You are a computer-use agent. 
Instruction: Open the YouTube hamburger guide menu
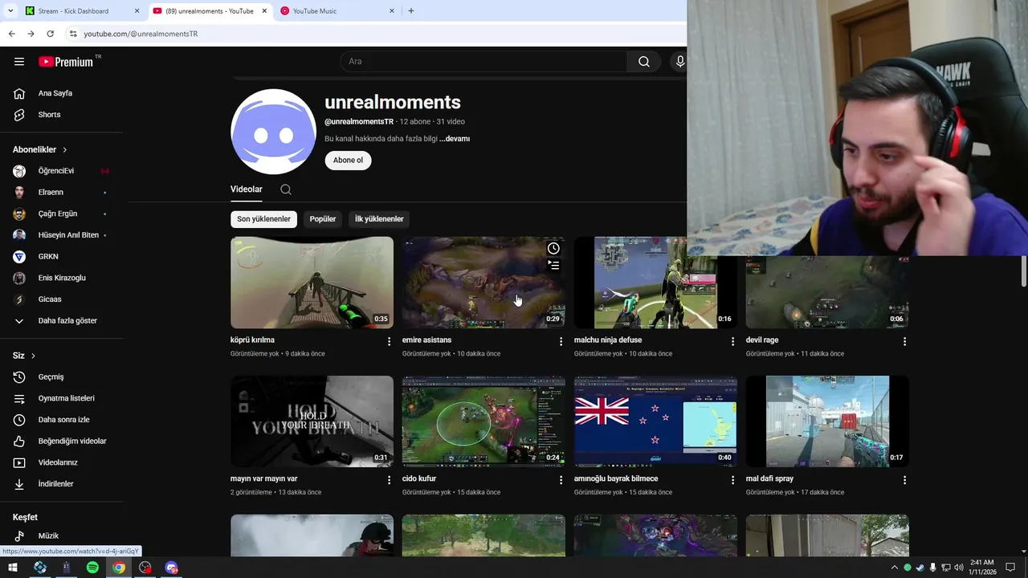point(19,62)
